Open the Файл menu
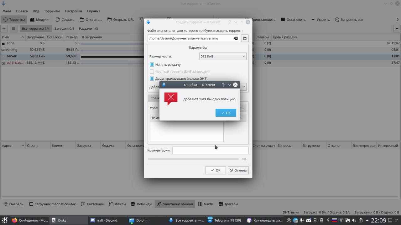401x225 pixels. pos(7,11)
